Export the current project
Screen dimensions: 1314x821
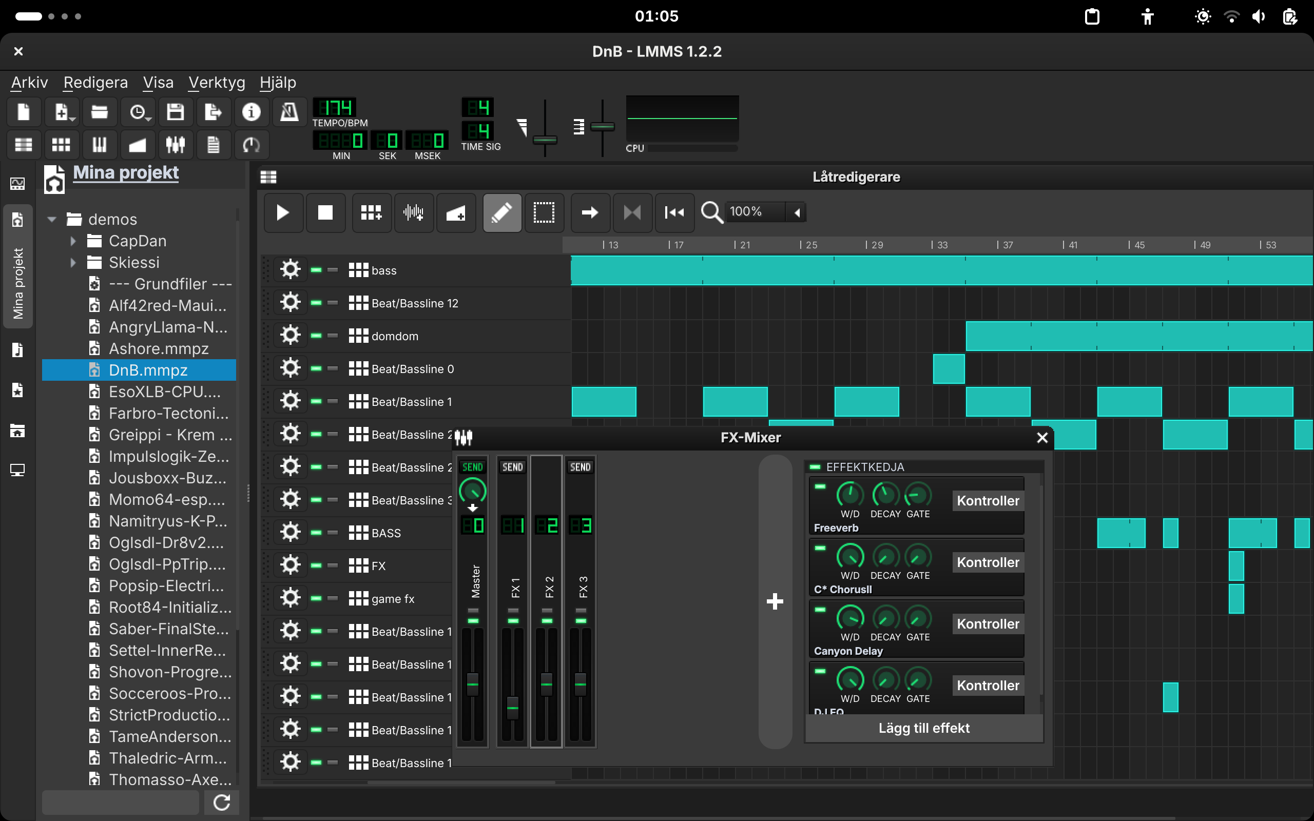click(214, 112)
